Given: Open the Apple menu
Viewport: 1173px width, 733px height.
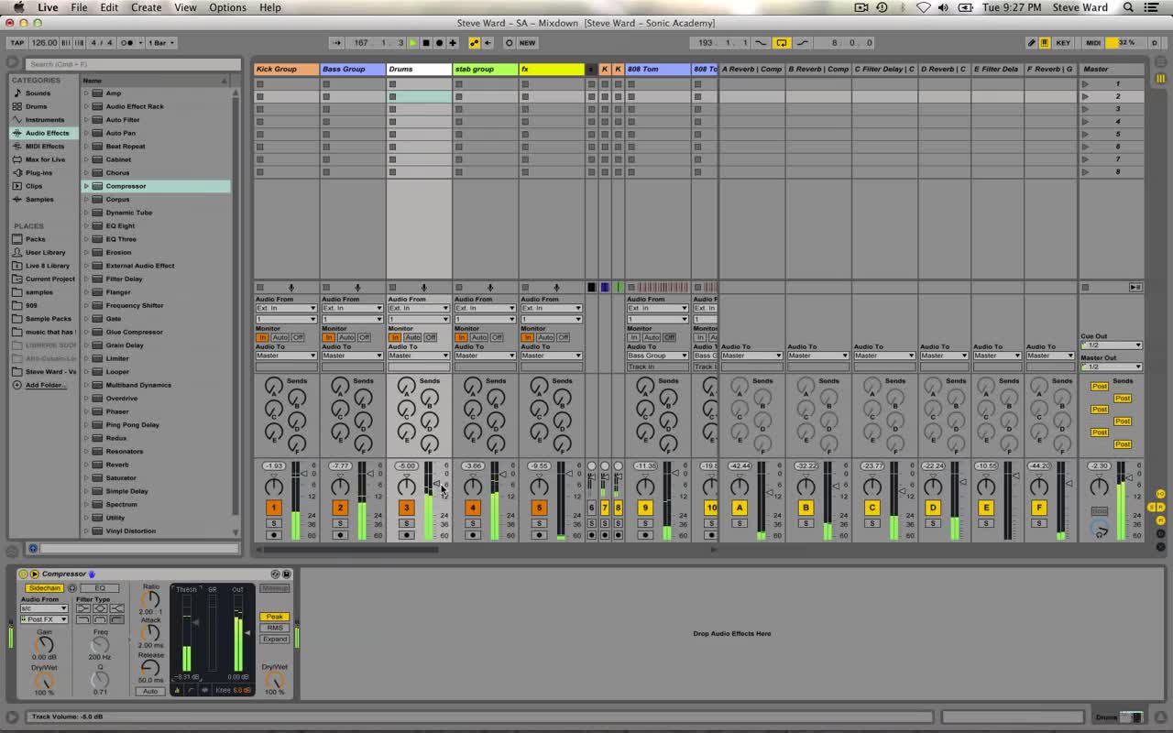Looking at the screenshot, I should point(18,7).
